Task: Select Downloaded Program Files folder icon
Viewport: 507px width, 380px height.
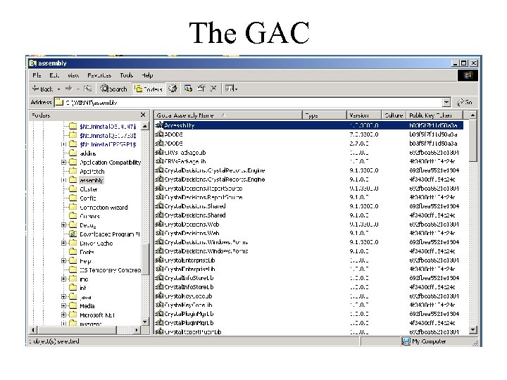Action: (x=73, y=234)
